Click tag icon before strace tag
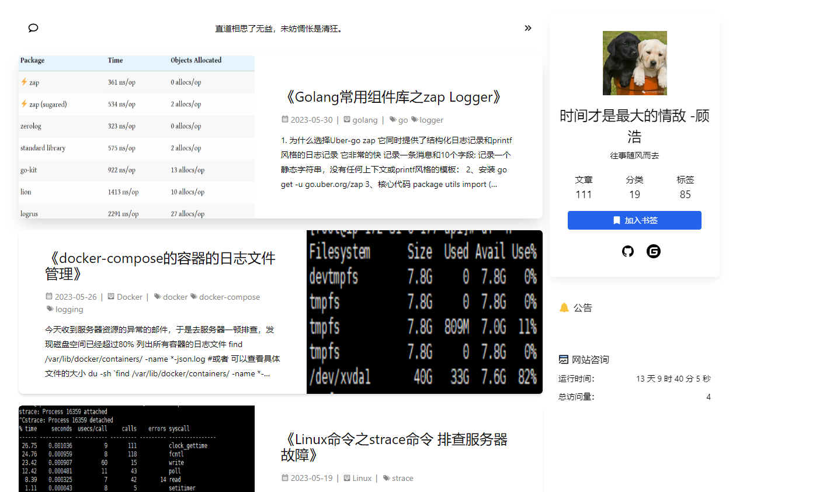The height and width of the screenshot is (492, 816). point(387,477)
